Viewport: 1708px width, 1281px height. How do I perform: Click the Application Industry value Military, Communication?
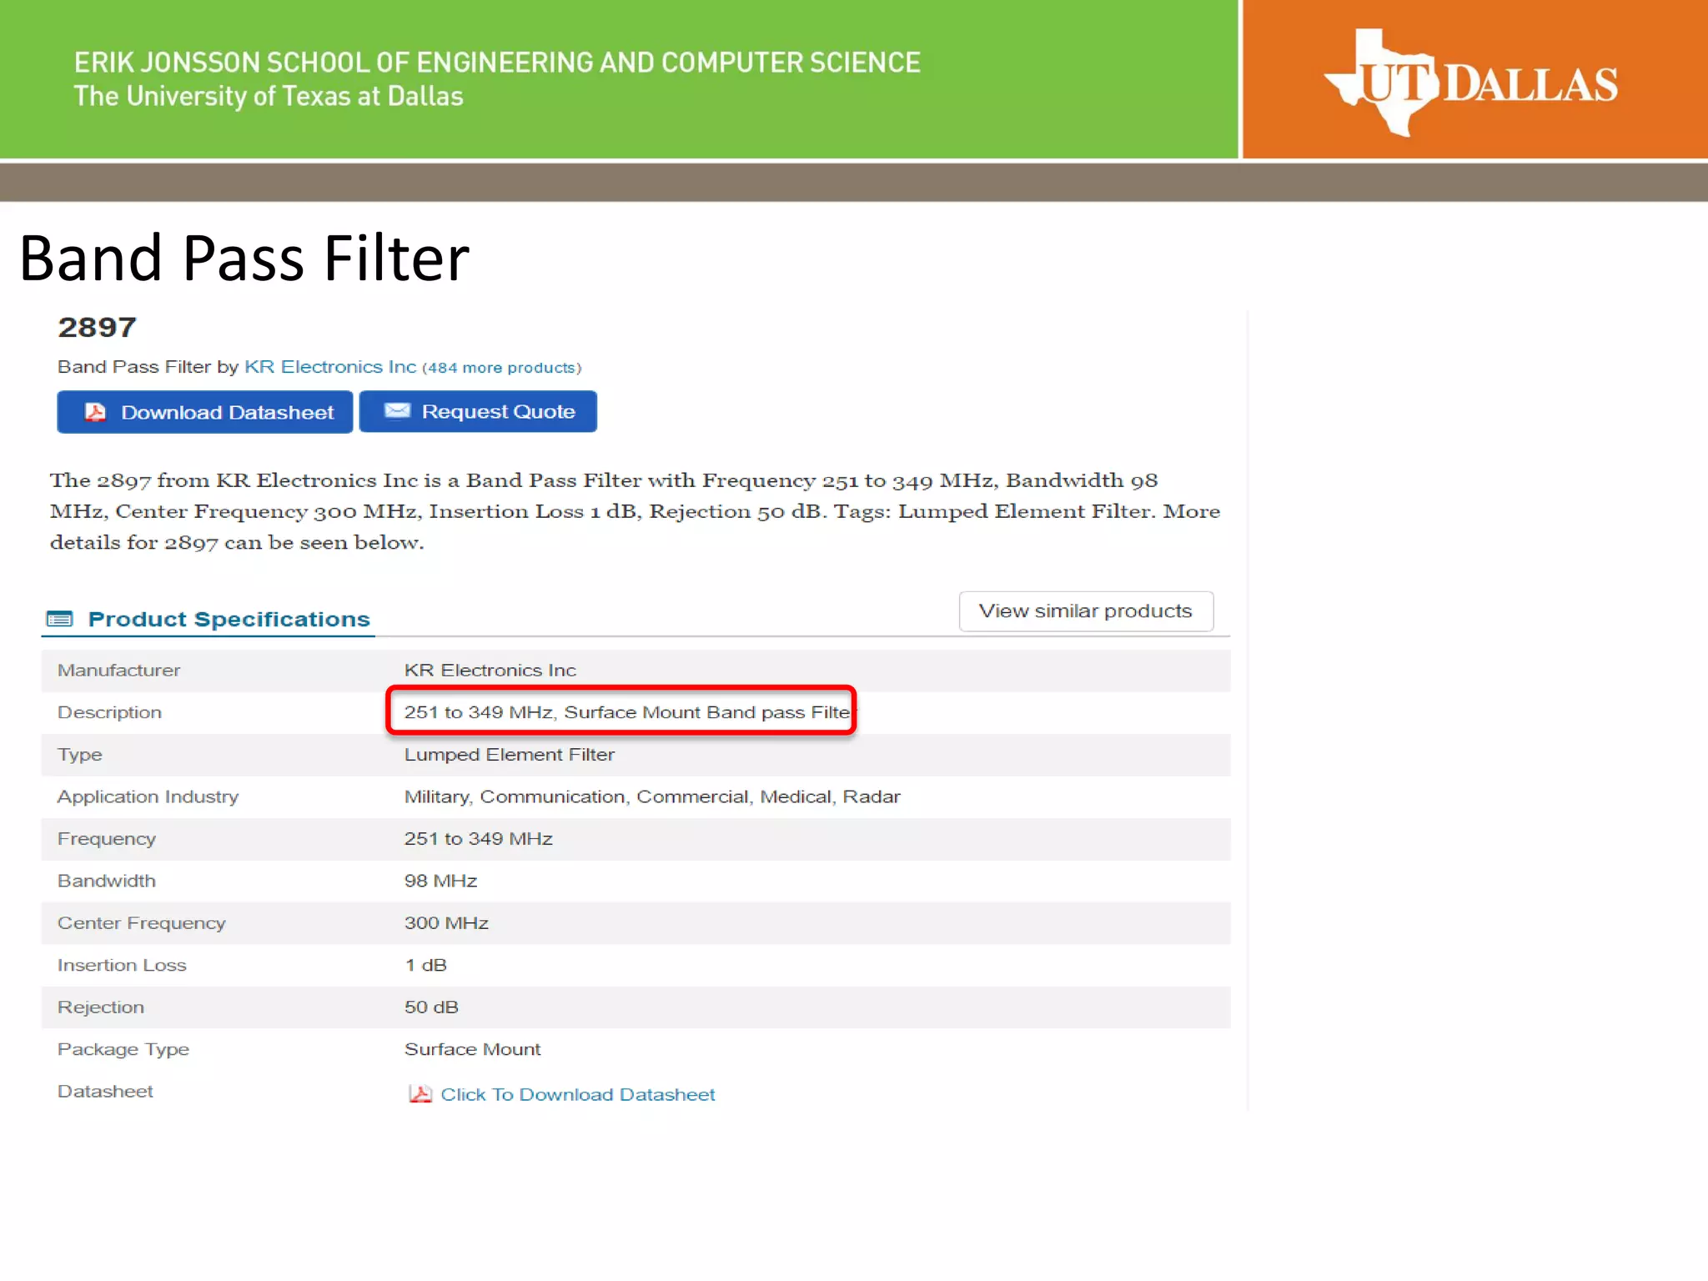(652, 797)
